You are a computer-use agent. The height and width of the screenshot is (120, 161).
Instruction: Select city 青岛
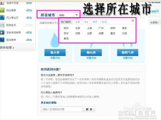point(66,38)
